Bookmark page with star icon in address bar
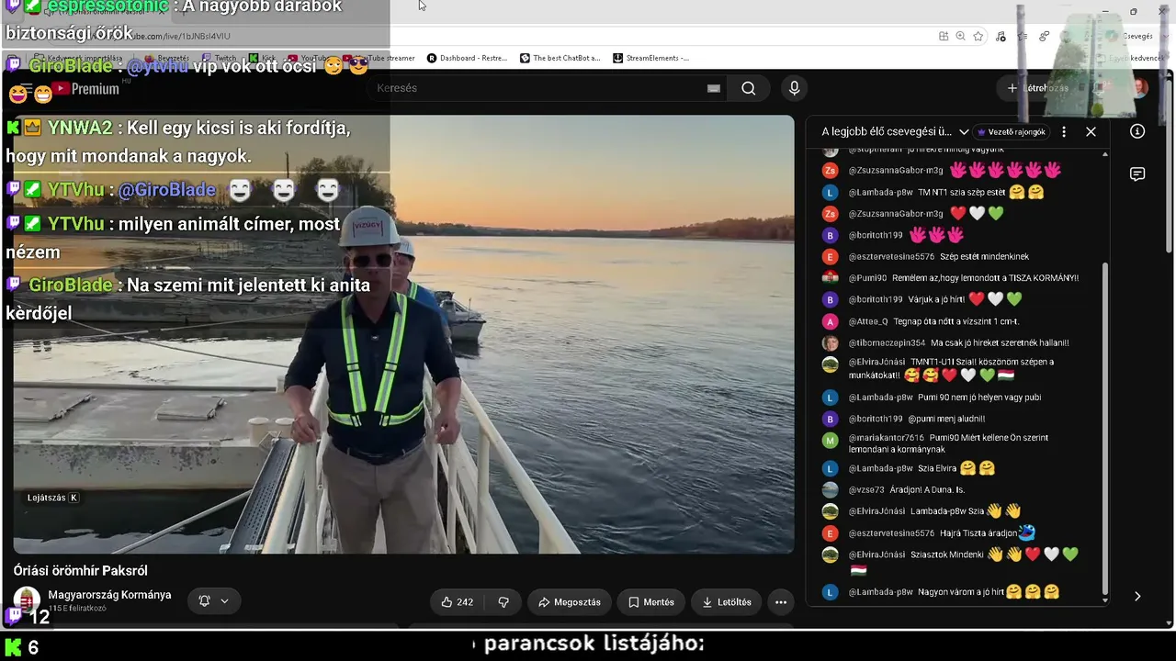Image resolution: width=1176 pixels, height=661 pixels. tap(978, 36)
